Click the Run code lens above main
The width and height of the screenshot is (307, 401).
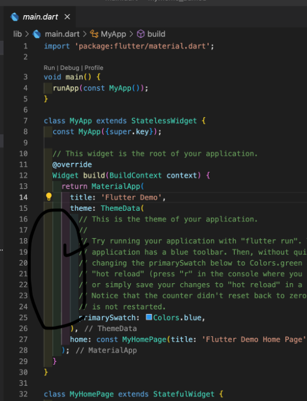[x=49, y=68]
